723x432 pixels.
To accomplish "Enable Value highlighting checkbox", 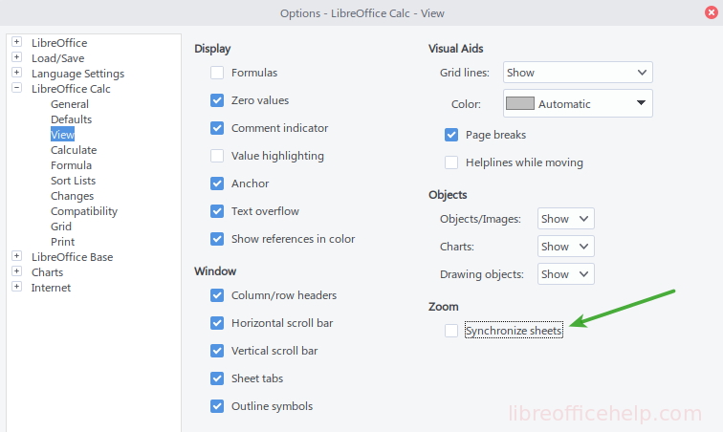I will 217,156.
